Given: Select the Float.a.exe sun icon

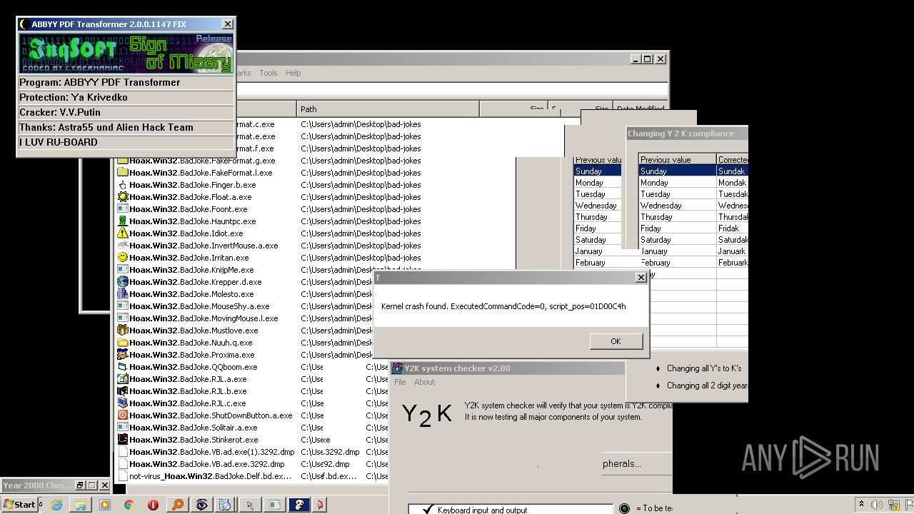Looking at the screenshot, I should point(123,197).
